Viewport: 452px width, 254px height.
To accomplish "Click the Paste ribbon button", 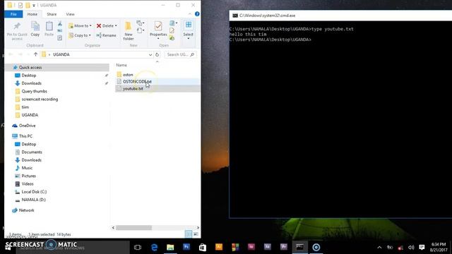I will (49, 29).
